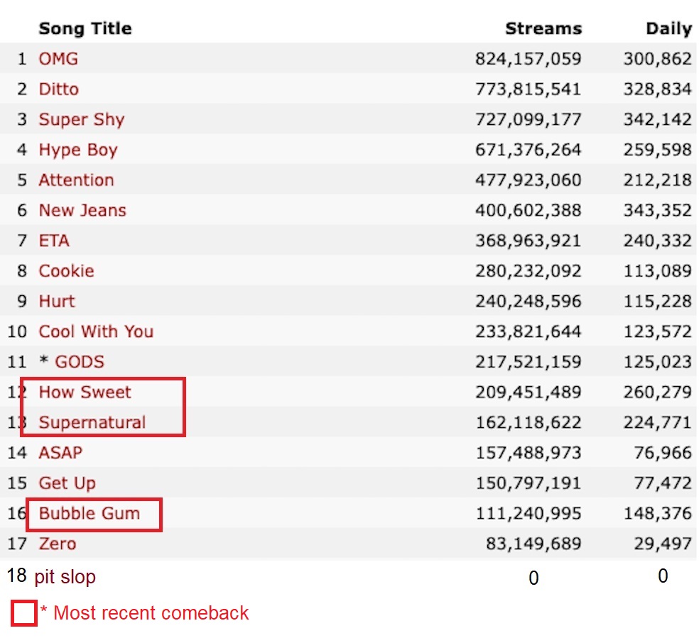Select the Hurt song link

[57, 301]
